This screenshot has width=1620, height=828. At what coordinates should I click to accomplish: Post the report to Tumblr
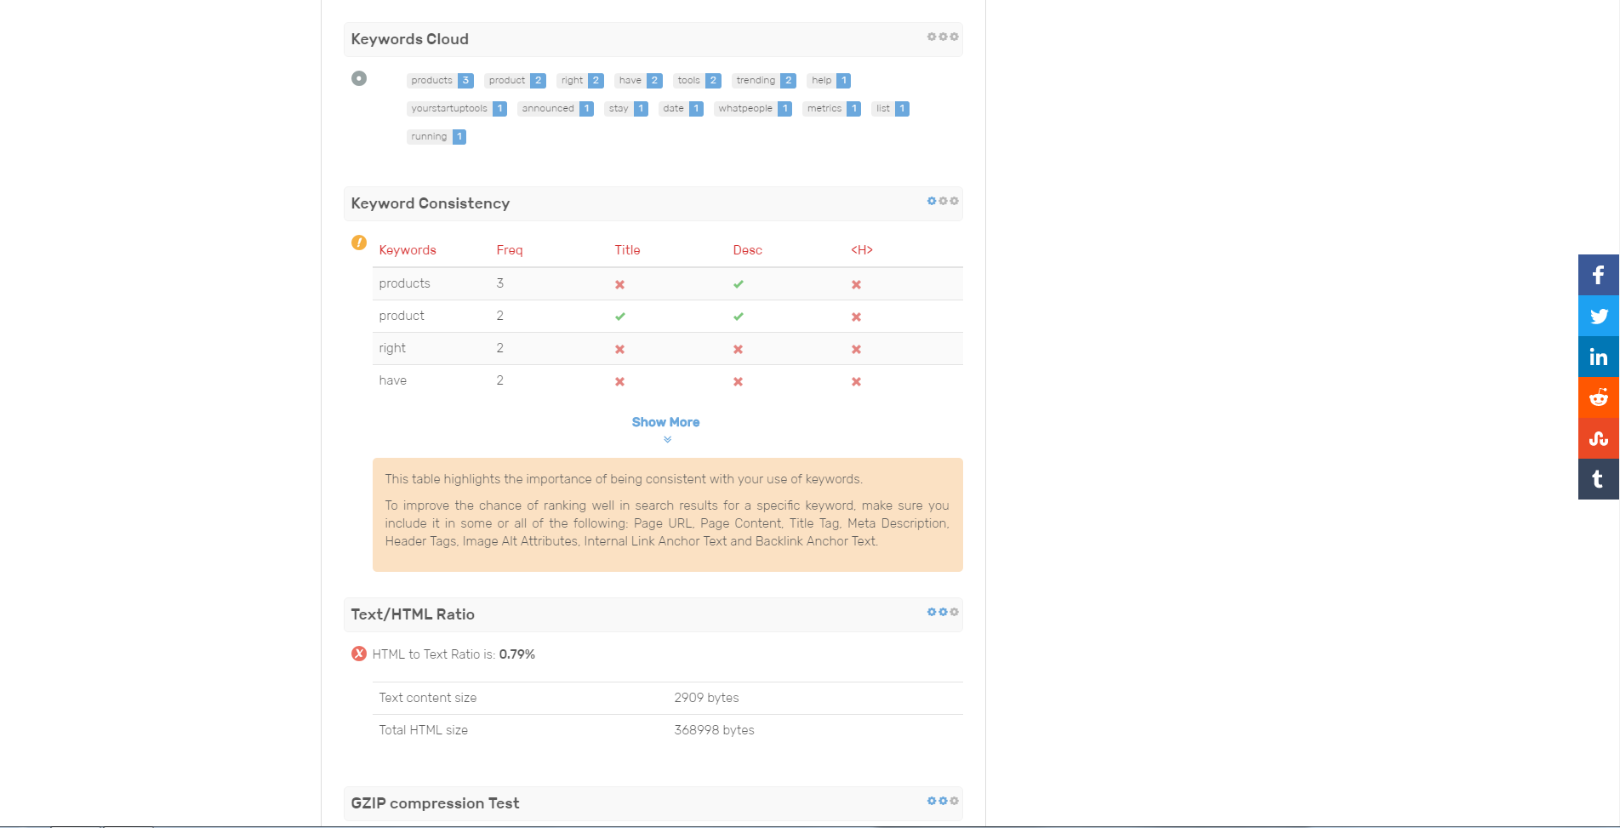coord(1598,479)
